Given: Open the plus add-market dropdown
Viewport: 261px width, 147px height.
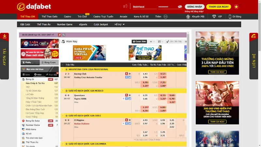Looking at the screenshot, I should click(x=152, y=41).
